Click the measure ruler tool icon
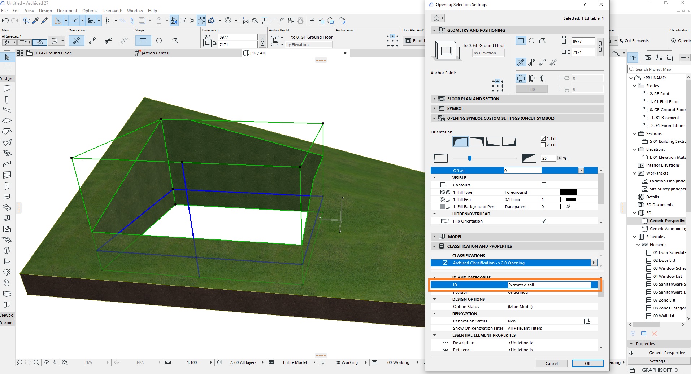This screenshot has height=374, width=691. point(183,21)
